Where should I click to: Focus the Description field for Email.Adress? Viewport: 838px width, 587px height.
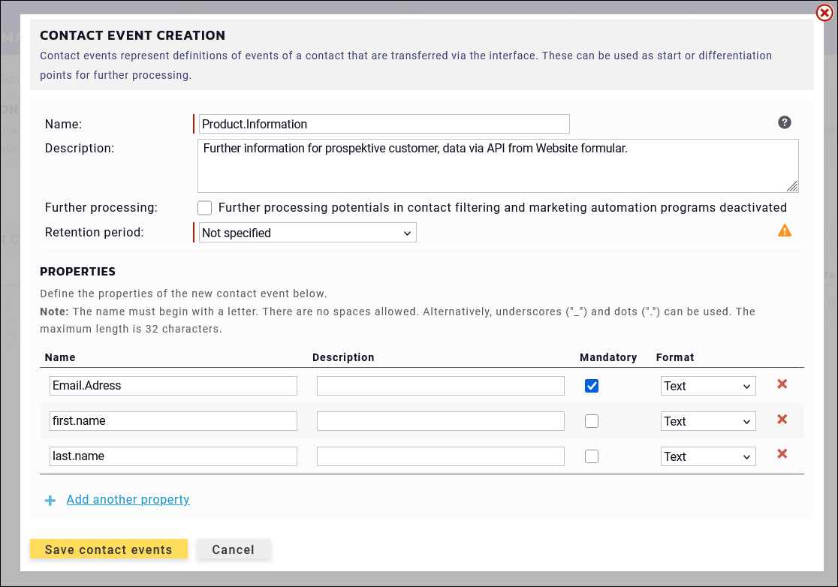440,386
